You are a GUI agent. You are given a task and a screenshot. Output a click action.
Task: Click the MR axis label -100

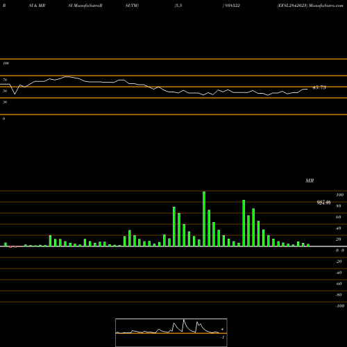tap(340, 306)
